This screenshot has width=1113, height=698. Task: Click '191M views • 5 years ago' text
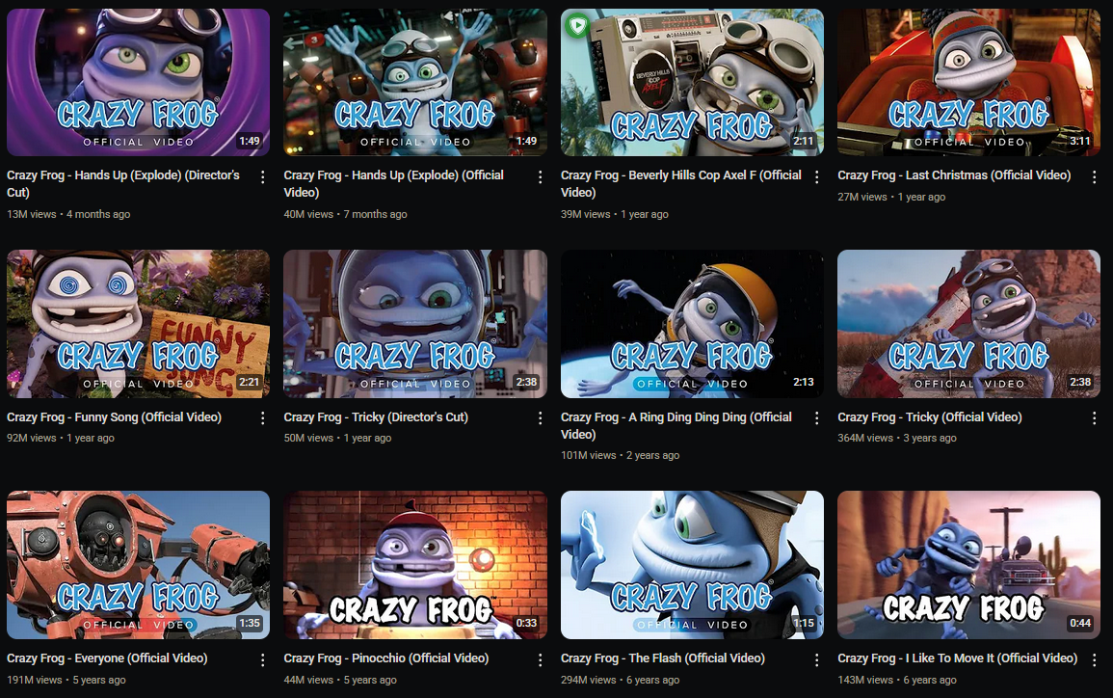click(x=66, y=680)
